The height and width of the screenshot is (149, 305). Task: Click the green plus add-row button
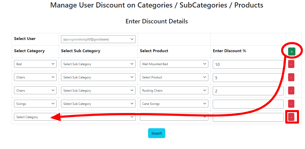(x=291, y=52)
